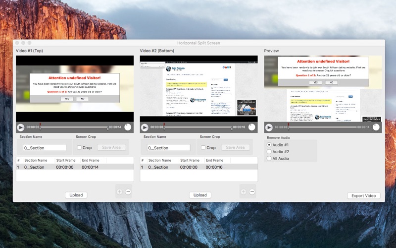The height and width of the screenshot is (248, 396).
Task: Focus Video #2 Section Name text field
Action: pyautogui.click(x=168, y=148)
